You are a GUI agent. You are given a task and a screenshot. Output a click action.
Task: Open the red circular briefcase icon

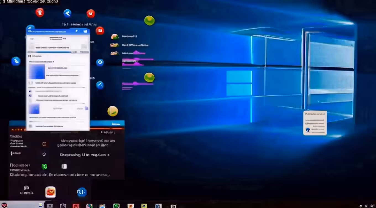(100, 30)
